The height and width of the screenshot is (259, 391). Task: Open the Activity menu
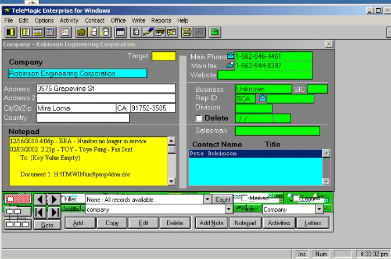click(69, 20)
